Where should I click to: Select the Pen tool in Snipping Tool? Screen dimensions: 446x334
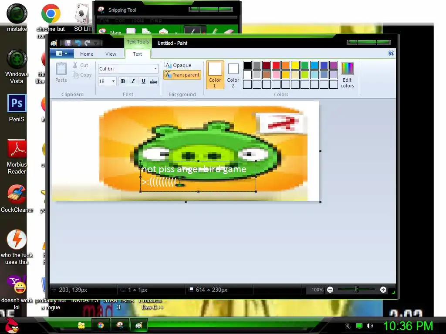pos(193,31)
